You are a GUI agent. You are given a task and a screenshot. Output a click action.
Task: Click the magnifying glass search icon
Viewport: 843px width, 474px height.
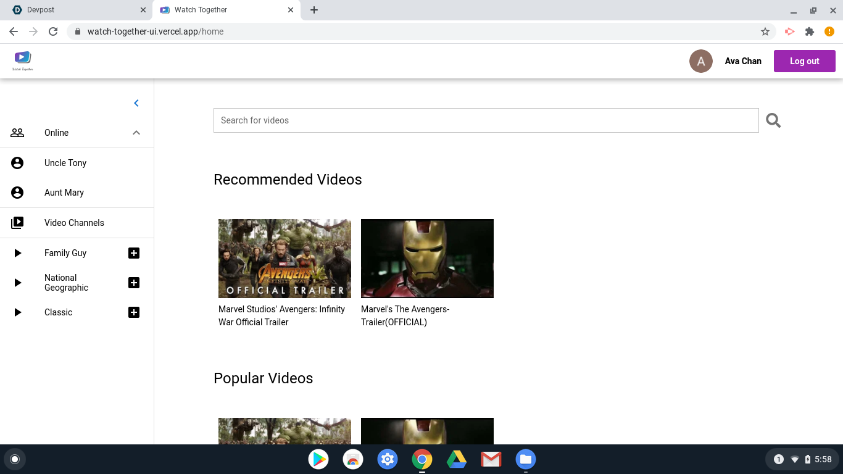(773, 120)
